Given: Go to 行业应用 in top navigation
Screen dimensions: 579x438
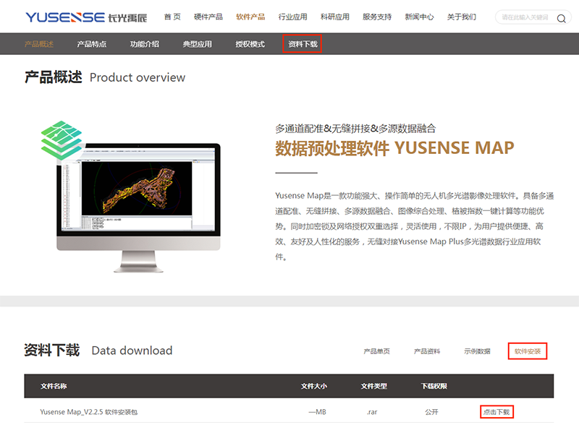Looking at the screenshot, I should pyautogui.click(x=292, y=17).
